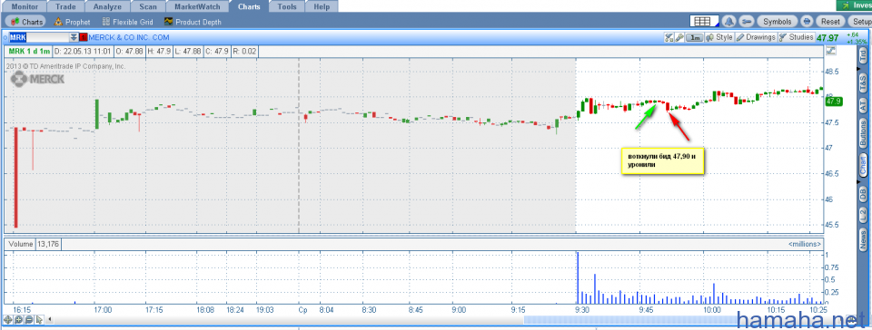Open the Style dropdown menu
The height and width of the screenshot is (330, 872).
pos(719,38)
